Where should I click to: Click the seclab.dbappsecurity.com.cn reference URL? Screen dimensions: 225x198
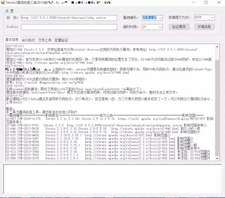(50, 83)
